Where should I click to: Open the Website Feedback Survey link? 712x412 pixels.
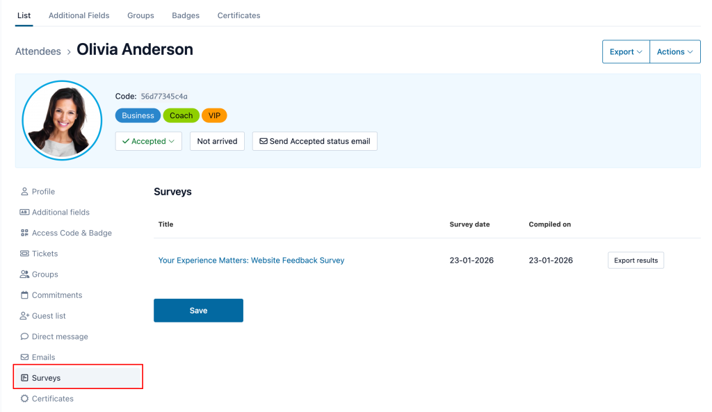click(x=251, y=261)
